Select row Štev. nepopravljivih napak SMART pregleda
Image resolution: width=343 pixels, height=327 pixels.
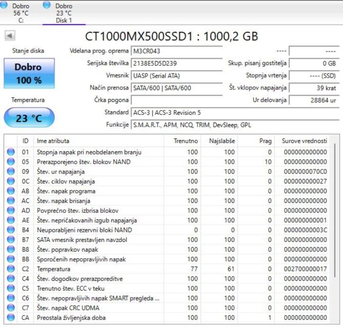[167, 298]
